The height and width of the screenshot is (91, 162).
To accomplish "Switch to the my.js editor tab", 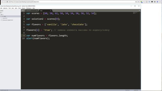I will (45, 11).
